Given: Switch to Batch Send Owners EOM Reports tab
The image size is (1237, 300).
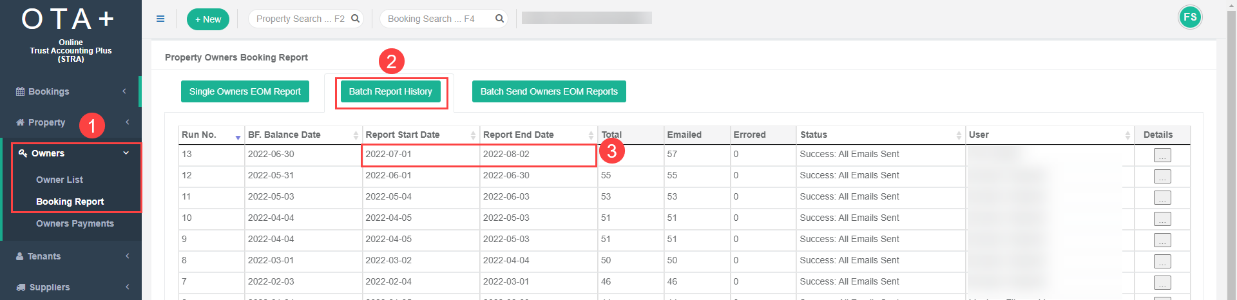Looking at the screenshot, I should 549,91.
